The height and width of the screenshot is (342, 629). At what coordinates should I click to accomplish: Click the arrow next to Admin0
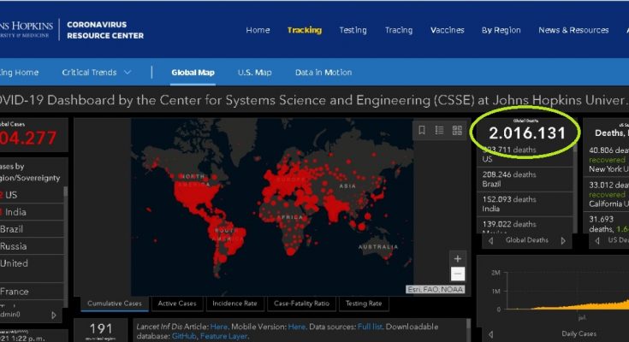(54, 315)
